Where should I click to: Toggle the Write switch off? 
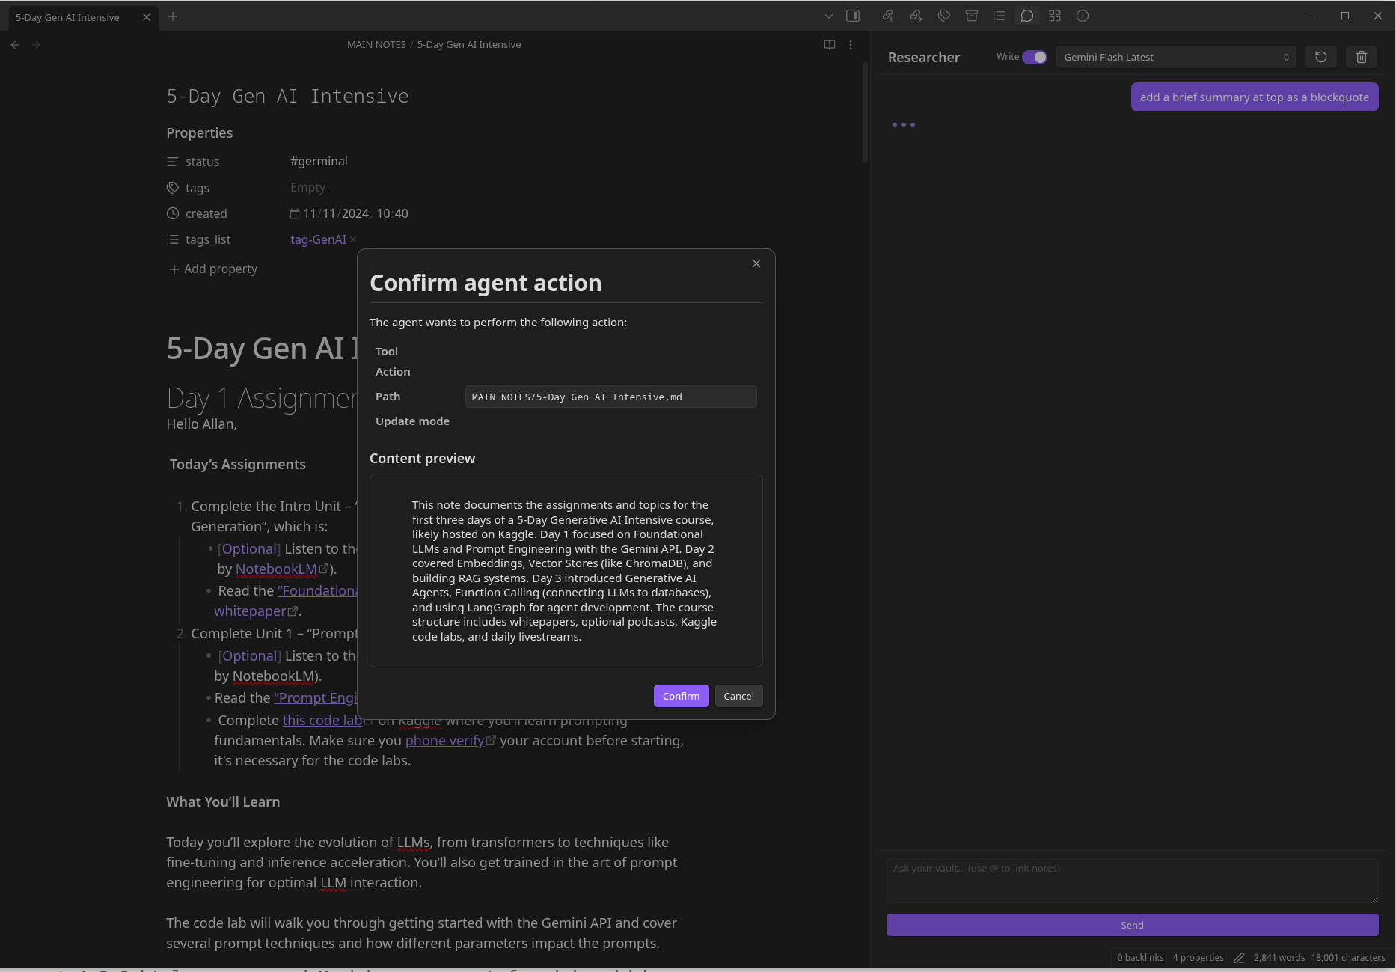1035,57
